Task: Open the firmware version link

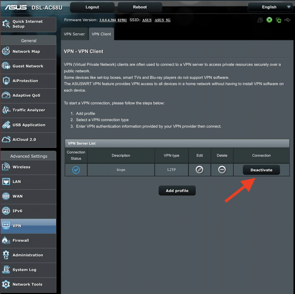Action: tap(113, 20)
